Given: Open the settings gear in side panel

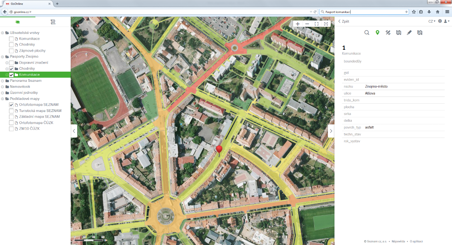Looking at the screenshot, I should [x=440, y=21].
